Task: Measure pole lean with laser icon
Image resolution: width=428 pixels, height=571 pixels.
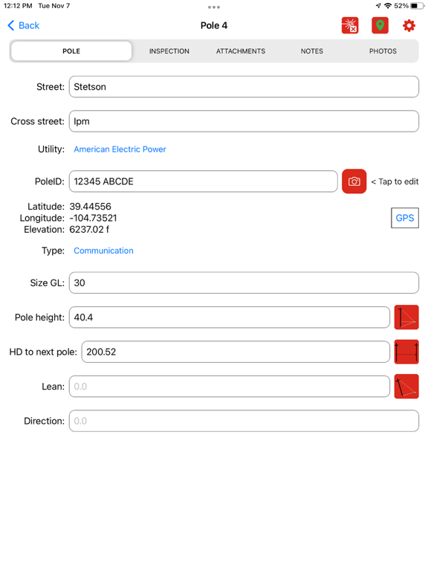Action: pos(406,387)
